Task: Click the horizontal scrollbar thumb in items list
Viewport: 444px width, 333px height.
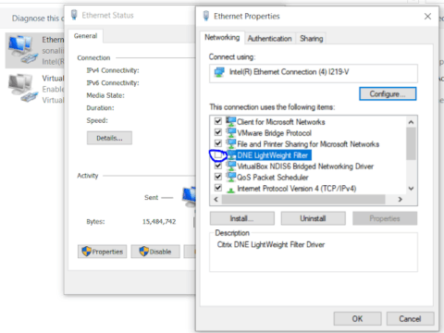Action: pos(303,200)
